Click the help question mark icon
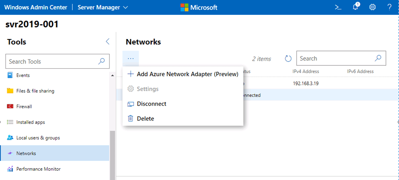 tap(389, 7)
